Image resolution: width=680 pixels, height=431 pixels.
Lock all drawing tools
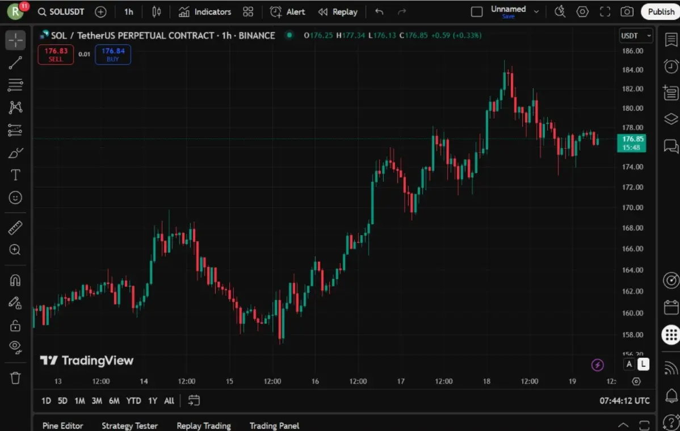coord(15,325)
